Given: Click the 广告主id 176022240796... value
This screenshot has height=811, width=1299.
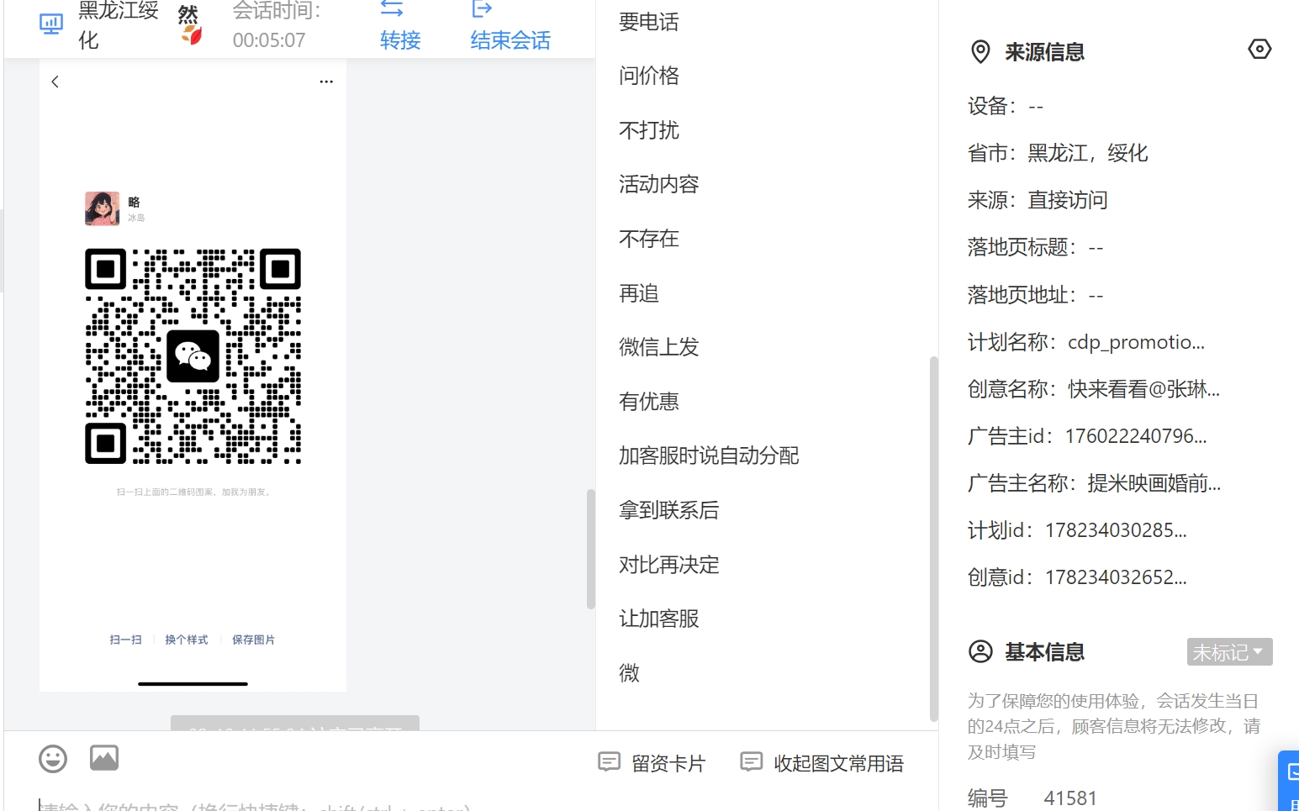Looking at the screenshot, I should 1135,436.
